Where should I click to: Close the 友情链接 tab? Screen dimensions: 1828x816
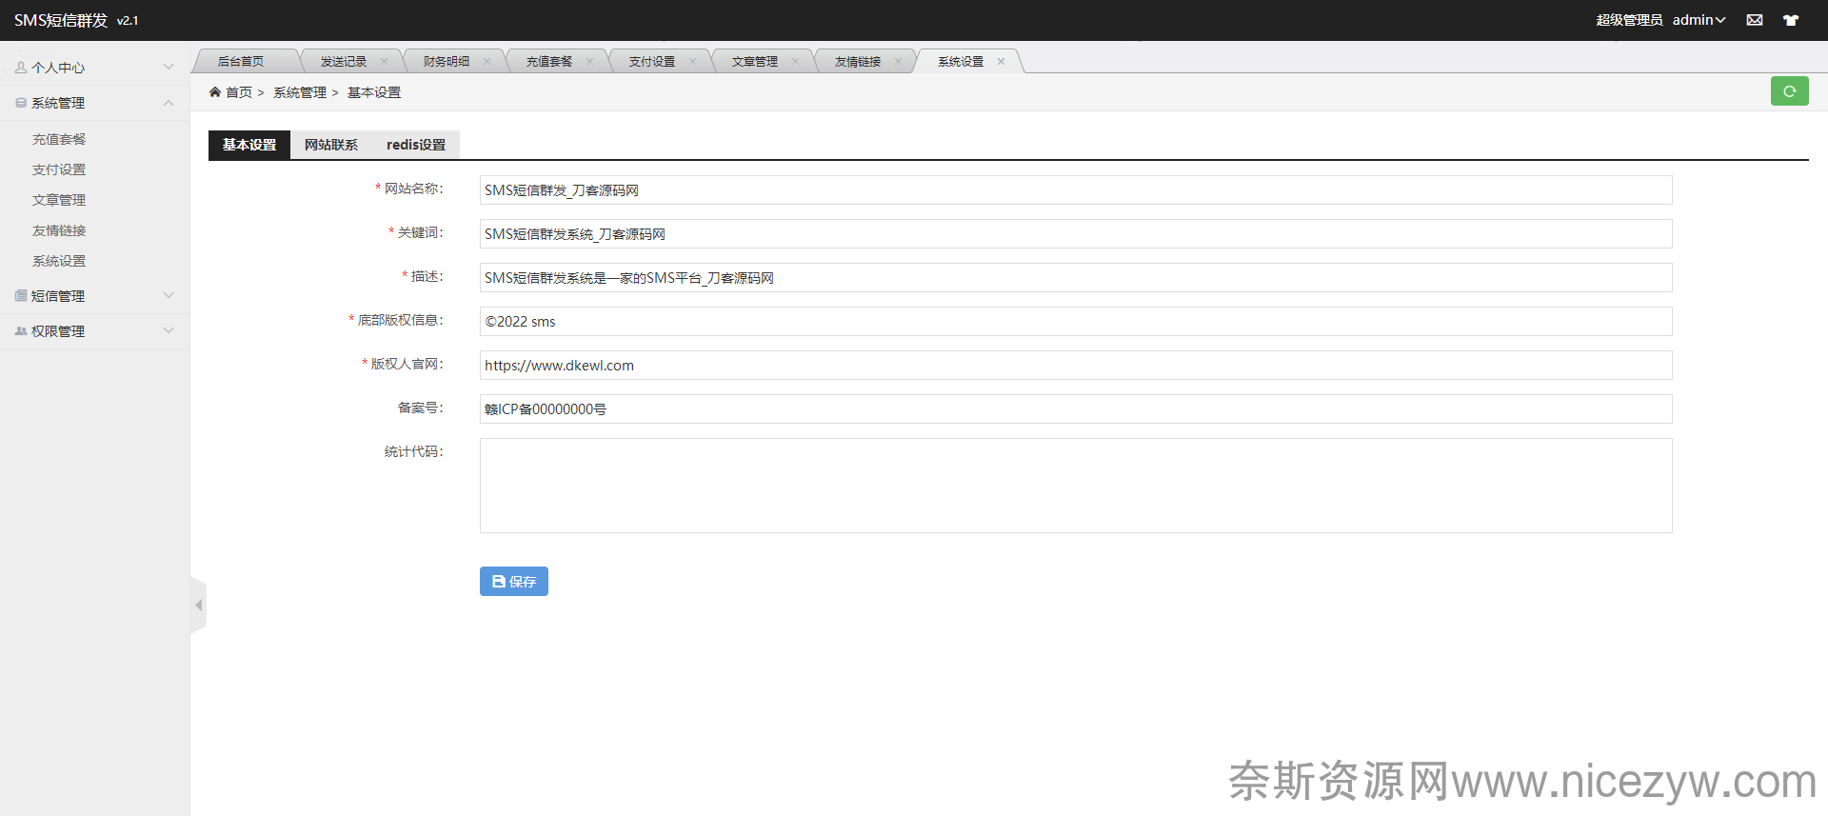(x=898, y=61)
